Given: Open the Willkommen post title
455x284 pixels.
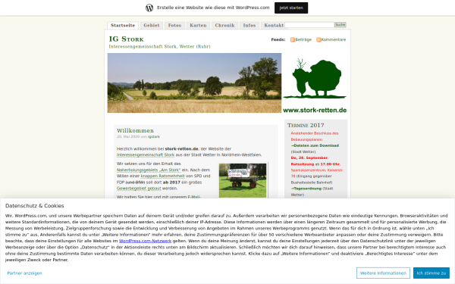Looking at the screenshot, I should pos(135,131).
